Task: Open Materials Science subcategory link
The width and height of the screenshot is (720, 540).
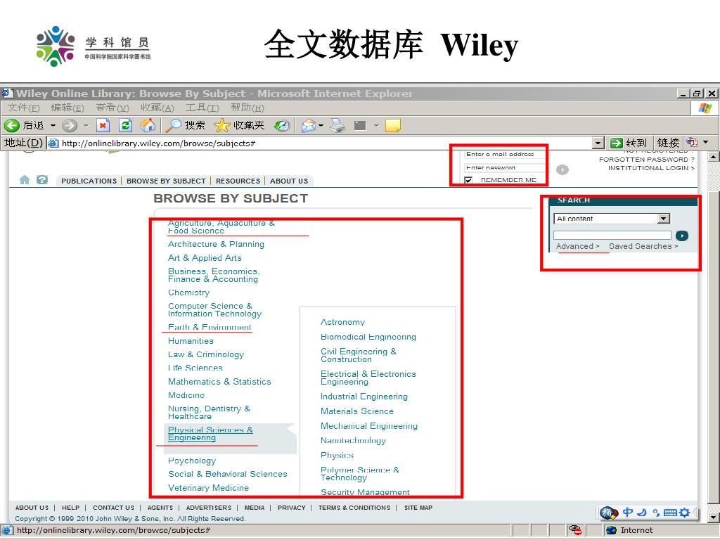Action: 356,411
